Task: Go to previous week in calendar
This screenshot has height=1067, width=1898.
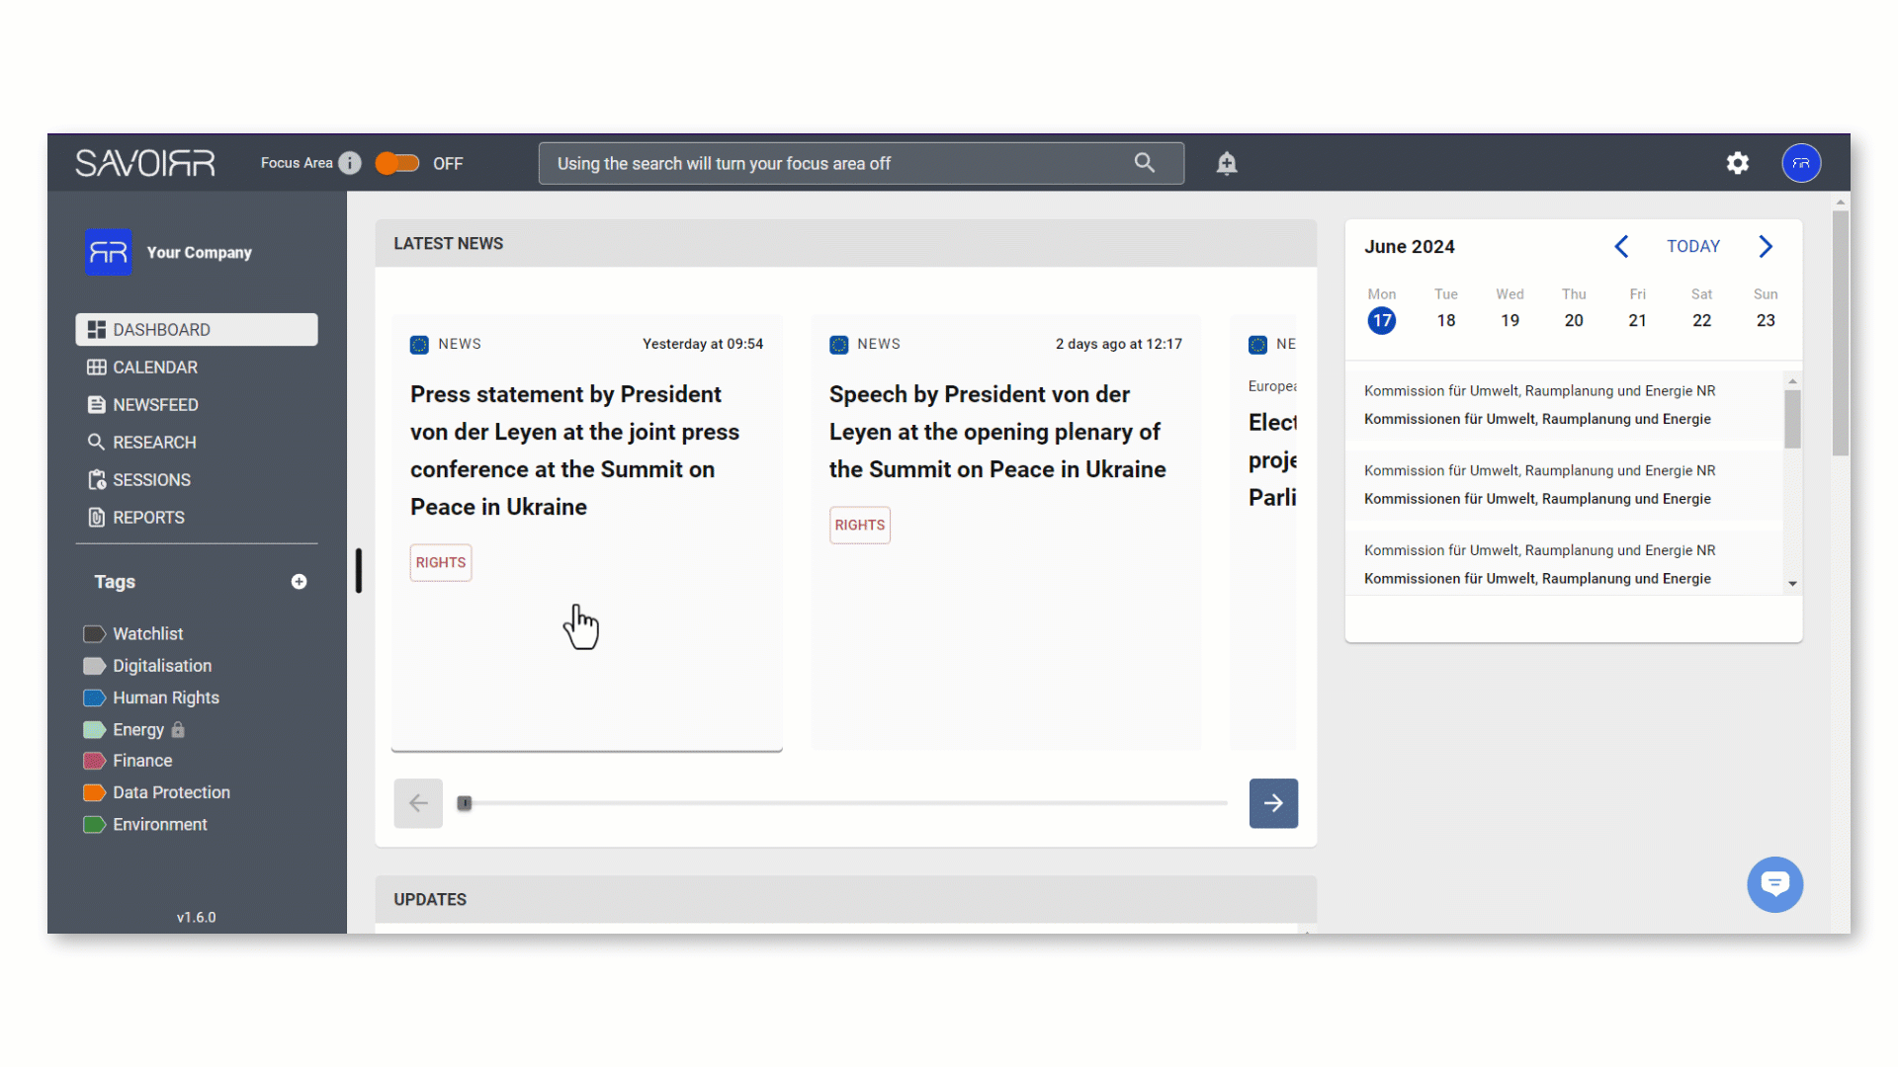Action: [1621, 246]
